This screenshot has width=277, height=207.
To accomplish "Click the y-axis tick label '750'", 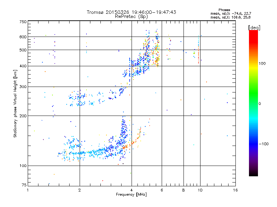I will coord(23,22).
